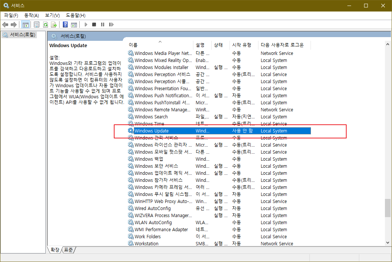Open the 동작(A) menu
This screenshot has width=392, height=262.
coord(32,16)
